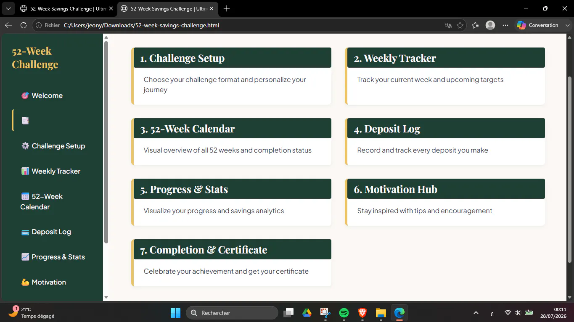Screen dimensions: 574x322
Task: Open the 5. Progress & Stats card
Action: pos(231,202)
